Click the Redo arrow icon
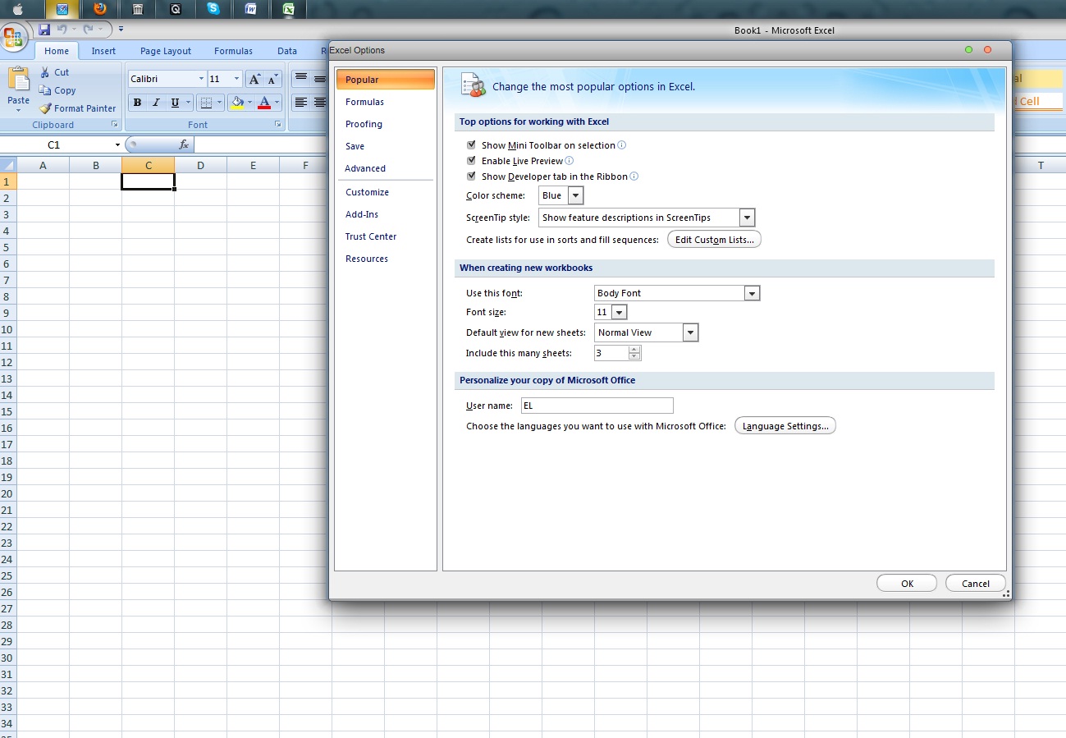Screen dimensions: 1066x738 89,30
